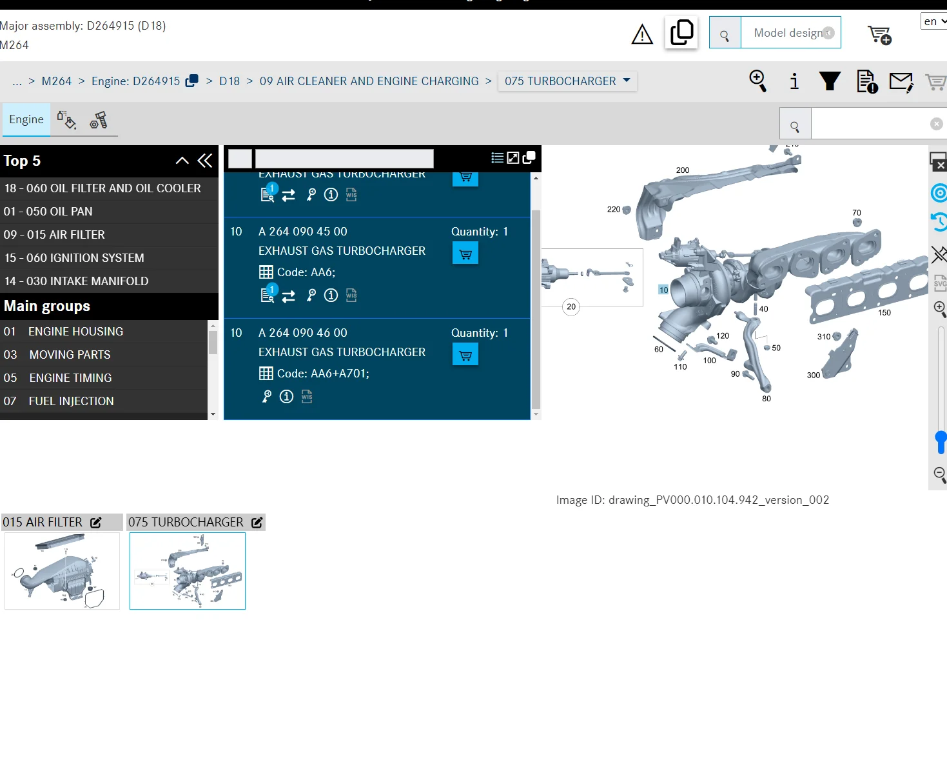Select 03 MOVING PARTS main group

click(104, 355)
